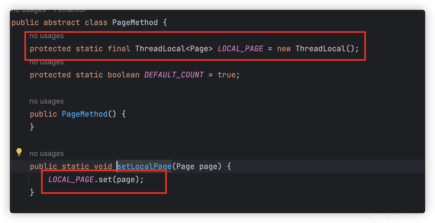435x223 pixels.
Task: Click the 'Page page' parameter in setLocalPage
Action: 197,166
